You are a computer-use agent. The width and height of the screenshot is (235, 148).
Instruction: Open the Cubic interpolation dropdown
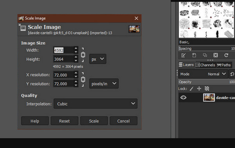click(x=96, y=104)
